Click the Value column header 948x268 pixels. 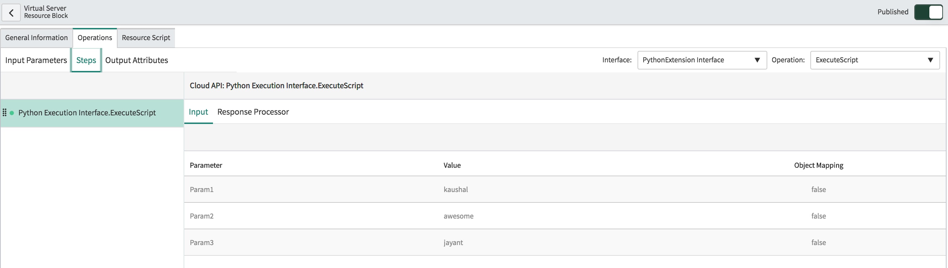click(x=452, y=166)
